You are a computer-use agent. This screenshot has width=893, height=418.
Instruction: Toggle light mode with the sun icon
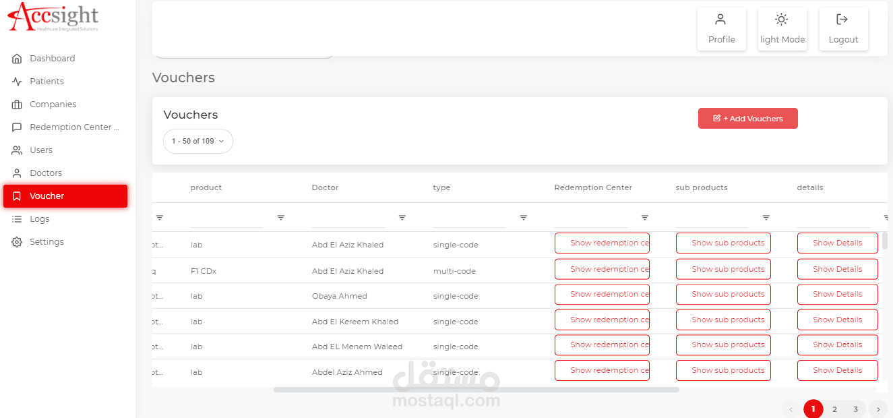pos(782,20)
